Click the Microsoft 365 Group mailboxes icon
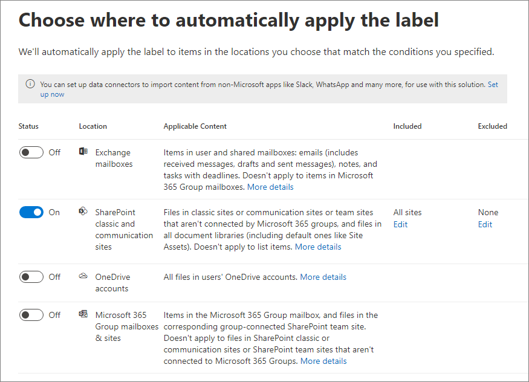This screenshot has height=382, width=529. coord(83,314)
